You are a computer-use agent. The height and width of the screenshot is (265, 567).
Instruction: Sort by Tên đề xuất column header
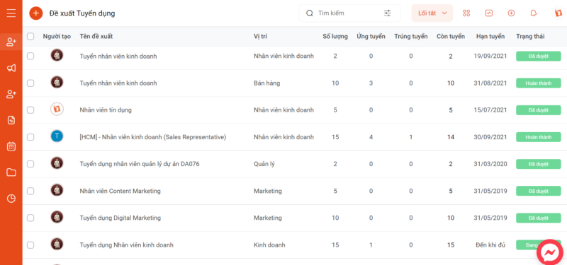(x=96, y=37)
